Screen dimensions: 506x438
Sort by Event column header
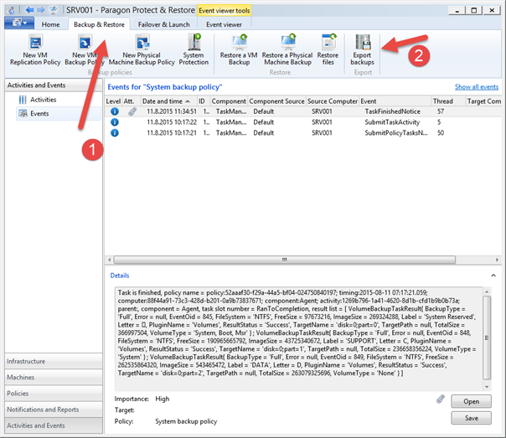pyautogui.click(x=395, y=101)
